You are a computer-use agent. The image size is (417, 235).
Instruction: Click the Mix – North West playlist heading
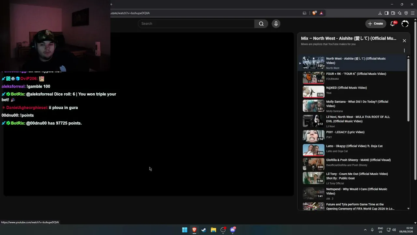pyautogui.click(x=349, y=39)
